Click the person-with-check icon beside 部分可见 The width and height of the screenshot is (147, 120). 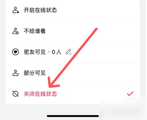15,73
